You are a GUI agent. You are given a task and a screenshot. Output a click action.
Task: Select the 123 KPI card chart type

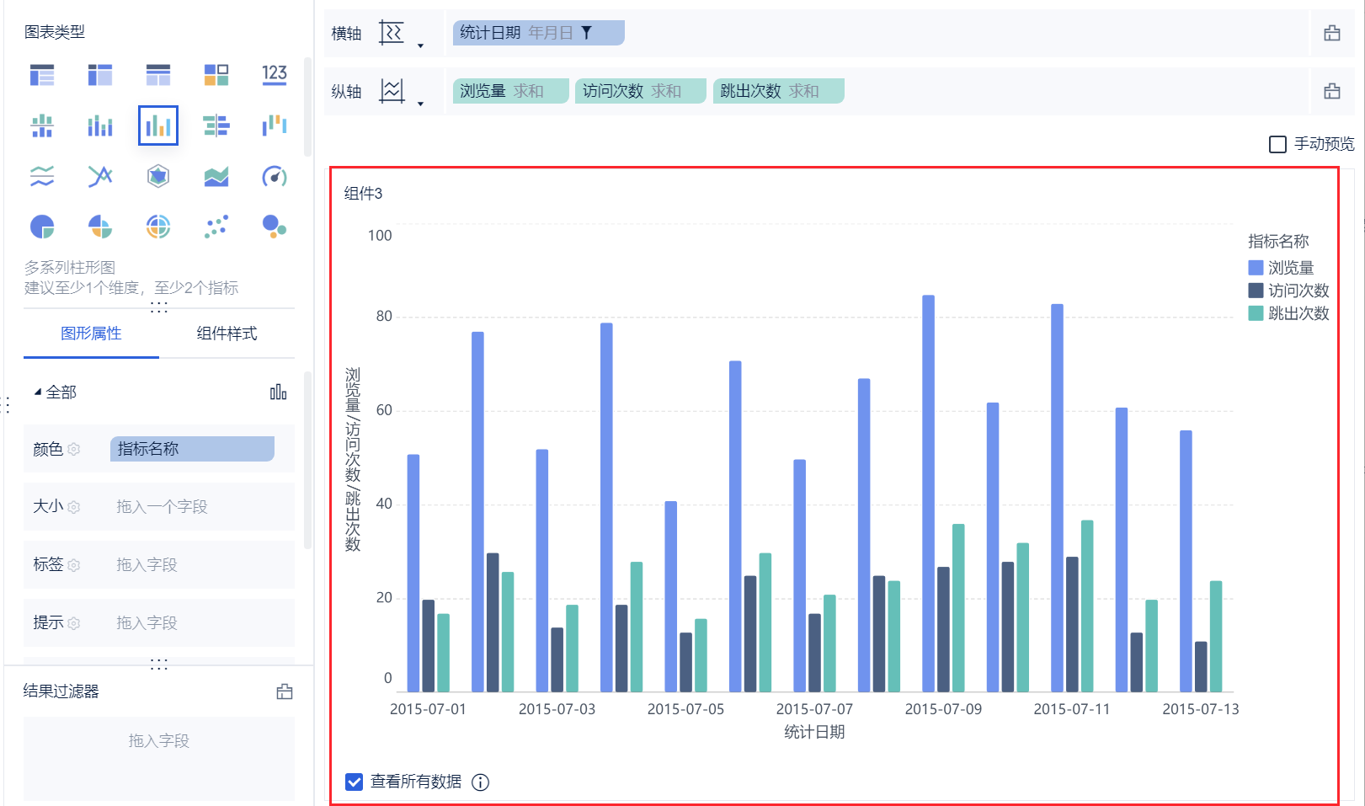(x=275, y=75)
